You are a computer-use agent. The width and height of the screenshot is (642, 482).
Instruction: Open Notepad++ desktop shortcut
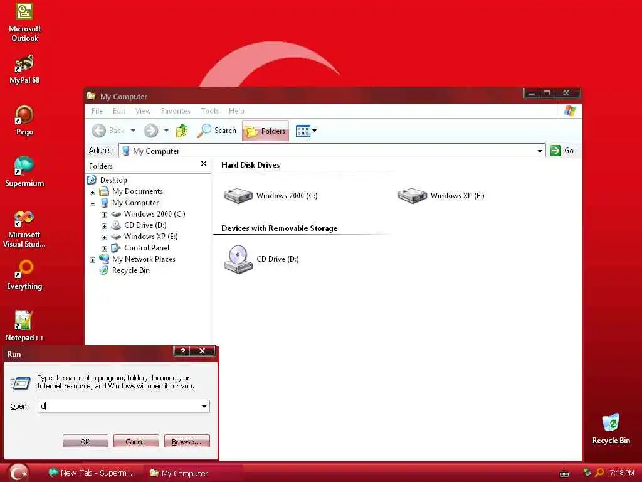[24, 326]
